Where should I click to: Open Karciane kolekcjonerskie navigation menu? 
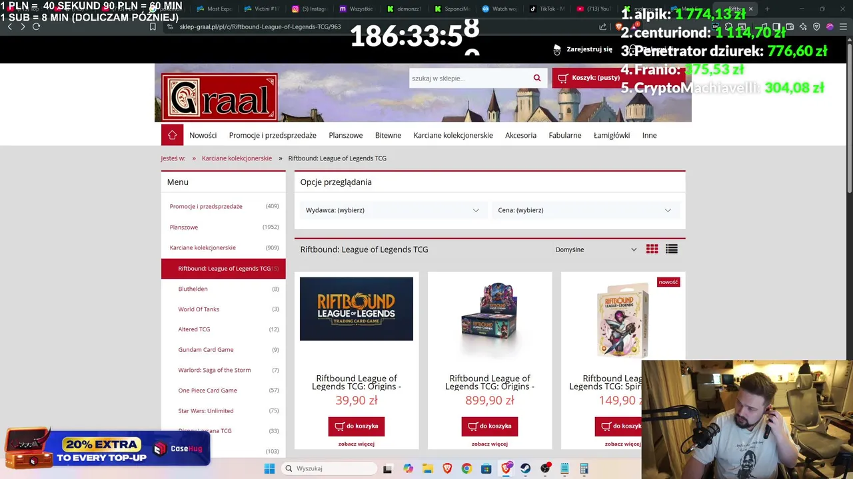(453, 135)
